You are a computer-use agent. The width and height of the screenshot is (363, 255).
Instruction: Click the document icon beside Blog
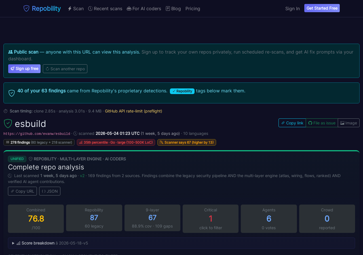[x=168, y=8]
